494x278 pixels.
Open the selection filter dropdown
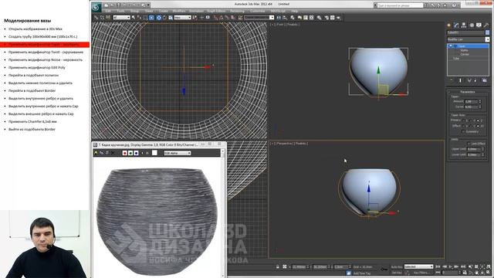(x=122, y=18)
